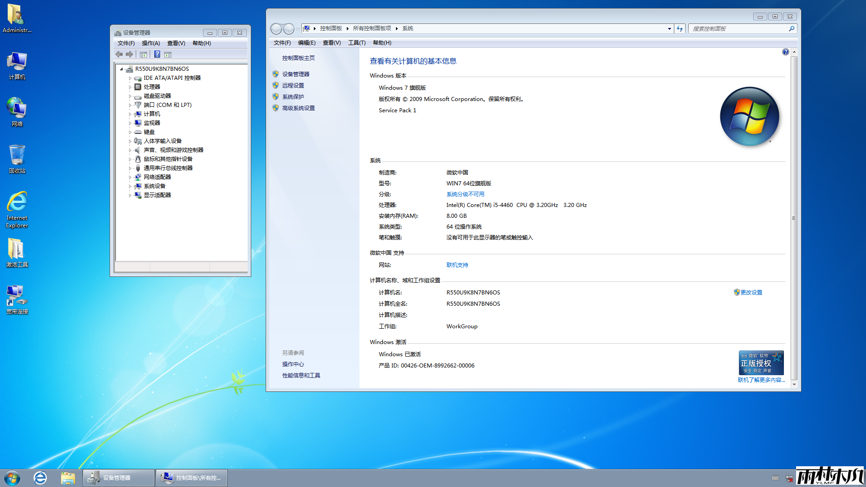Open the 操作(A) menu in Device Manager
This screenshot has height=487, width=866.
pyautogui.click(x=151, y=43)
